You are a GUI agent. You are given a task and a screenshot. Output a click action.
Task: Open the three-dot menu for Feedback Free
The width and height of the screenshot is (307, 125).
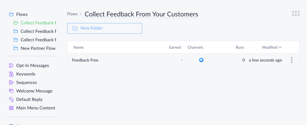point(292,60)
